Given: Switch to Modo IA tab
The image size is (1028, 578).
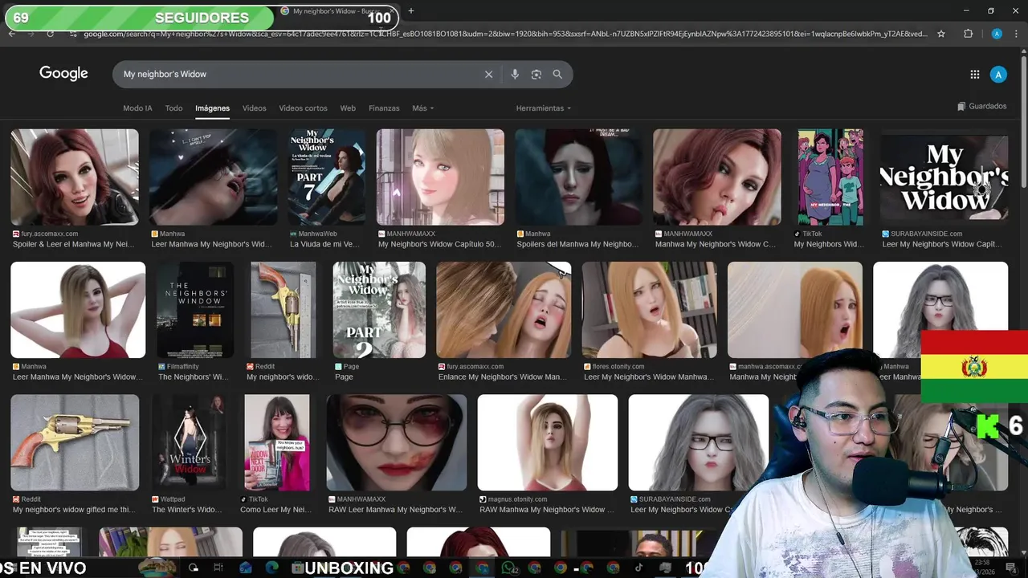Looking at the screenshot, I should pyautogui.click(x=137, y=108).
